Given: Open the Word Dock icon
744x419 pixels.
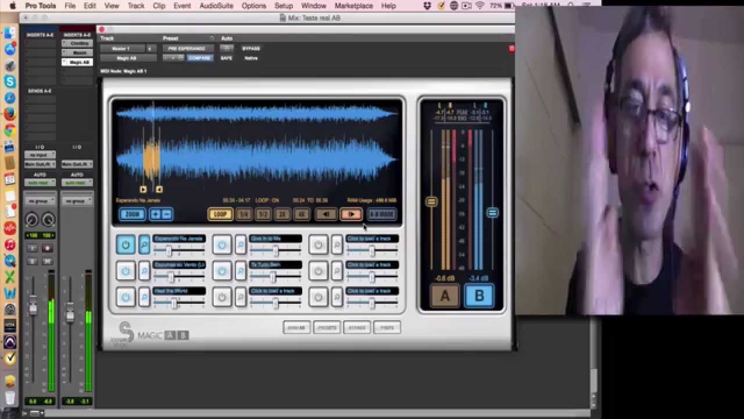Looking at the screenshot, I should tap(10, 293).
